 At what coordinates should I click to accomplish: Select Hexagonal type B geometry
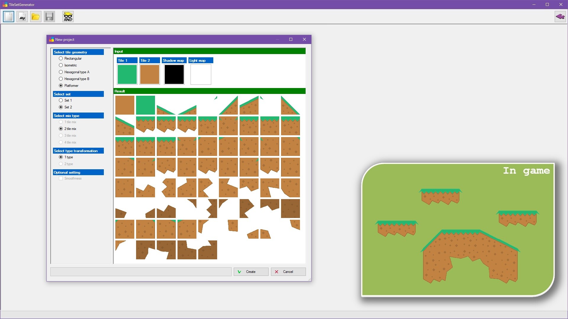61,79
